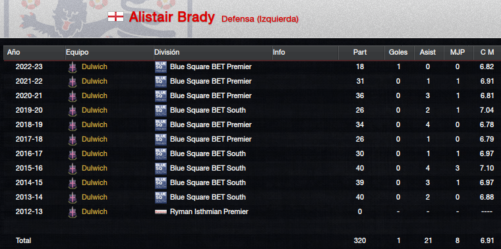Click the England flag icon beside Alistair Brady
This screenshot has width=501, height=249.
(115, 16)
